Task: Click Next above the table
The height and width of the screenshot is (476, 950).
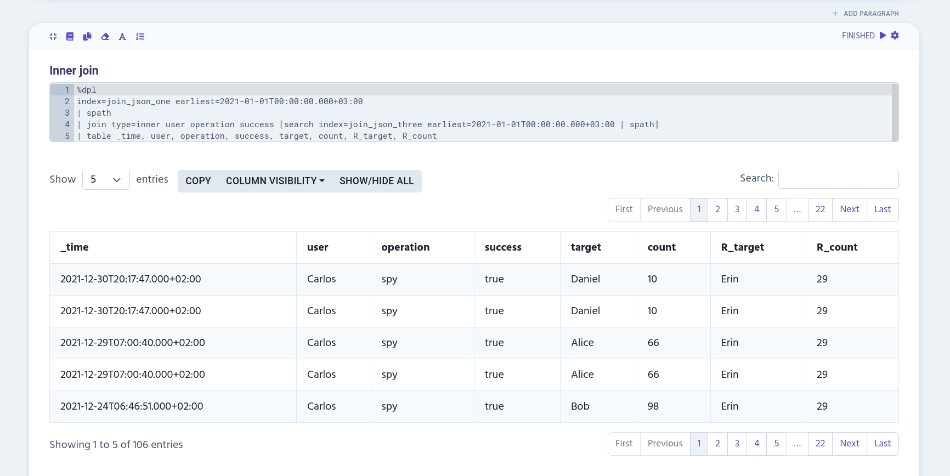Action: (x=850, y=209)
